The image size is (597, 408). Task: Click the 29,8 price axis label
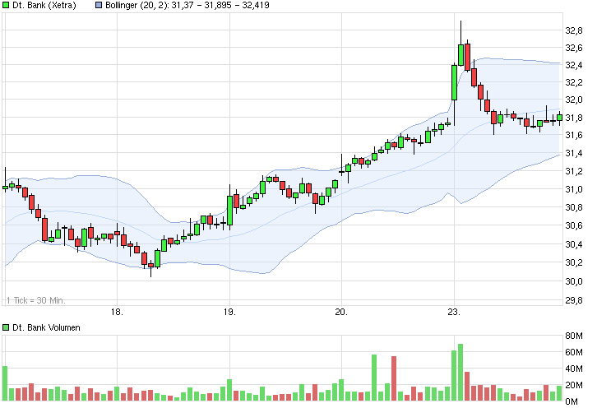click(574, 300)
